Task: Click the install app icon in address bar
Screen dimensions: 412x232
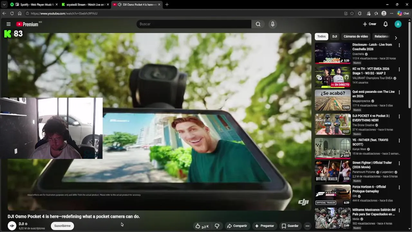Action: point(346,14)
